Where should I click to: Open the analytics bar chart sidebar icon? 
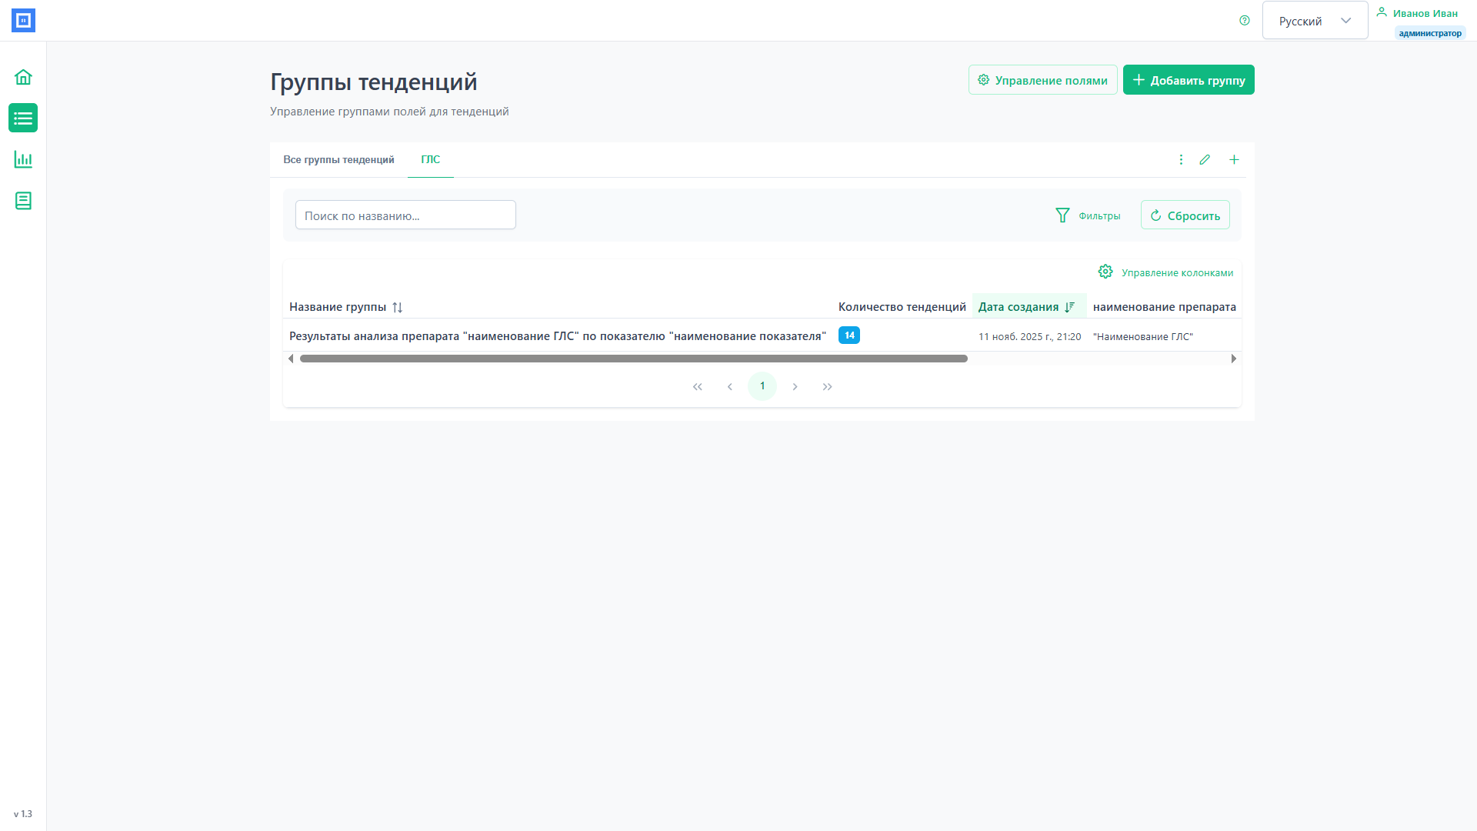tap(23, 159)
